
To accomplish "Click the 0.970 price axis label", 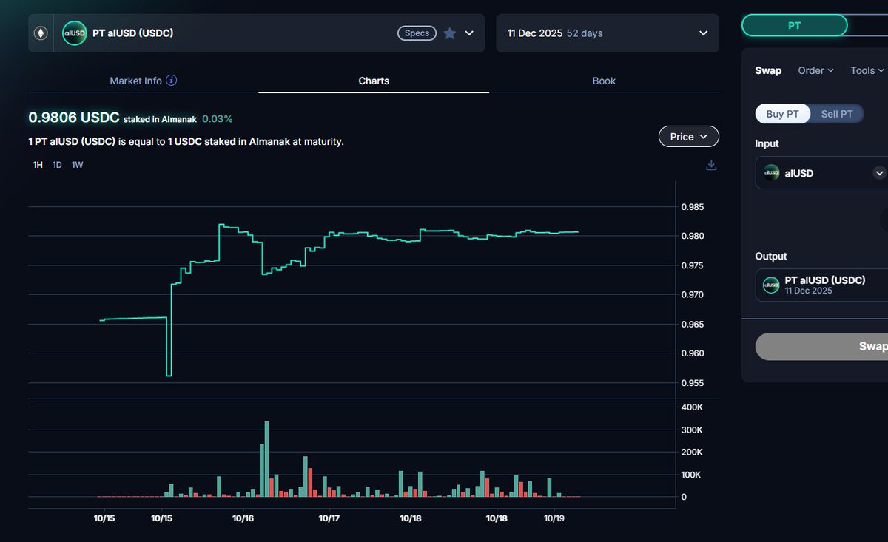I will tap(693, 295).
